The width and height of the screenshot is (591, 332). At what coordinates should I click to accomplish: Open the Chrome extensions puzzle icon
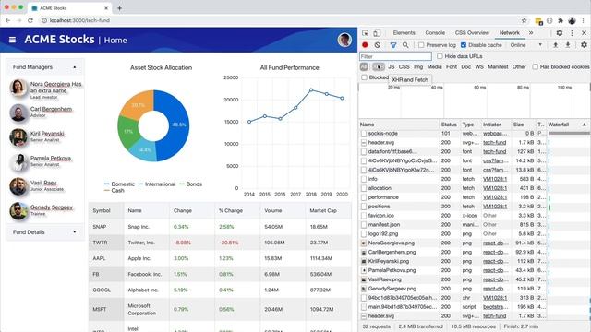click(561, 20)
